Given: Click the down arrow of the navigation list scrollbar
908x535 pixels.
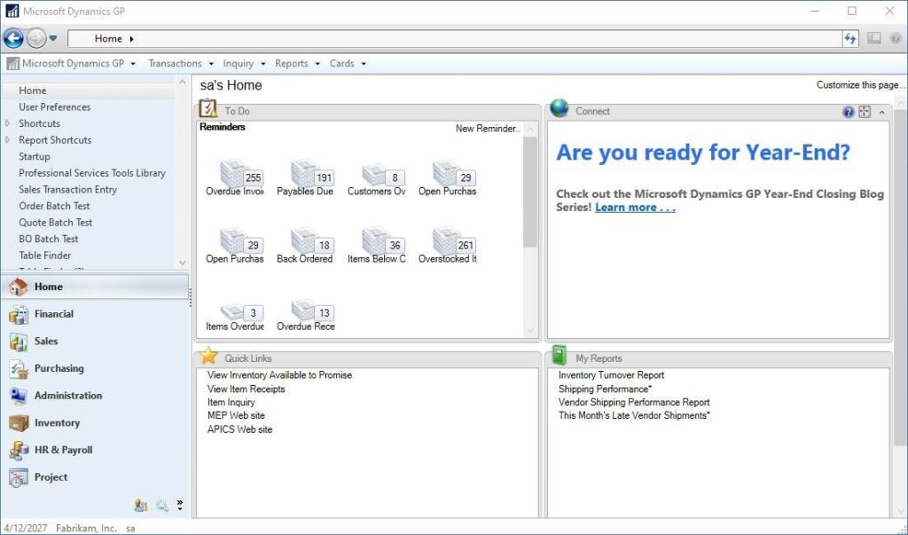Looking at the screenshot, I should [x=183, y=264].
